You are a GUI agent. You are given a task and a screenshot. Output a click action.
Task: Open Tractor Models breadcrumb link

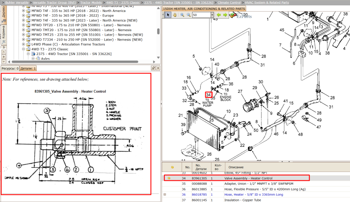pos(91,2)
